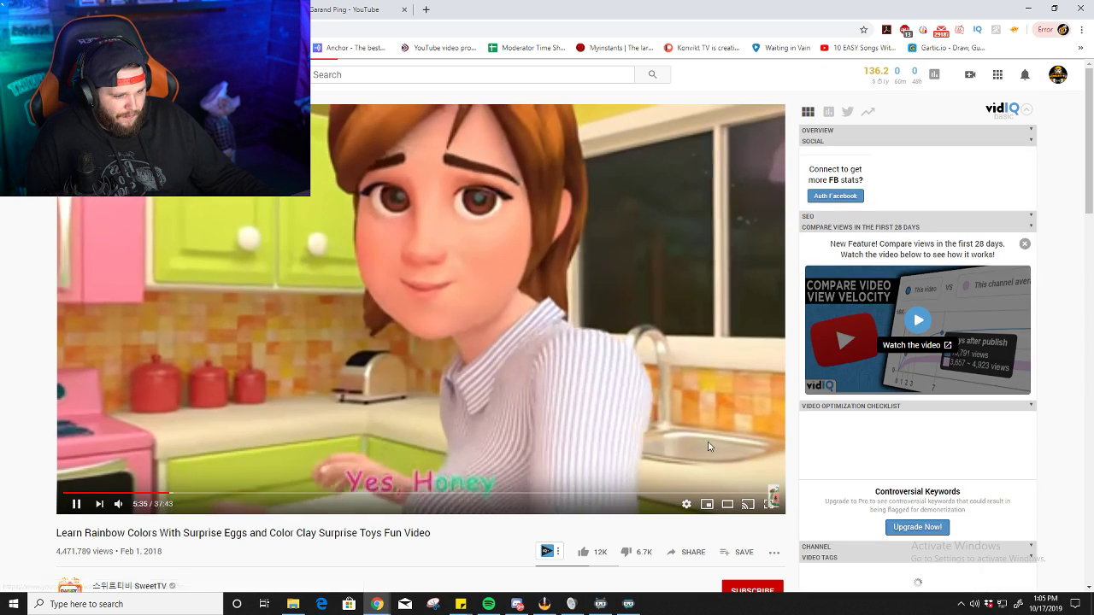Toggle COMPARE VIEWS IN THE FIRST 28 DAYS section
The width and height of the screenshot is (1094, 615).
pyautogui.click(x=918, y=227)
